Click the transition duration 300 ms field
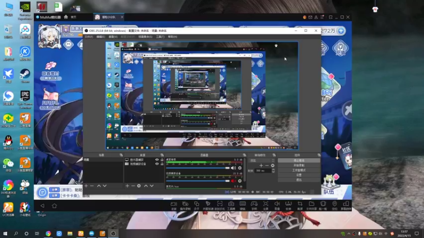 (263, 170)
